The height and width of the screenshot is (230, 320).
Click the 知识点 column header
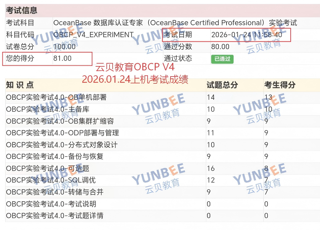(x=20, y=85)
